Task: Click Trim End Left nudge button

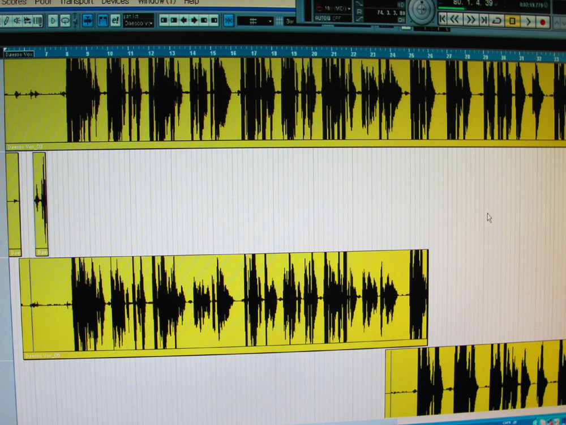Action: click(204, 20)
